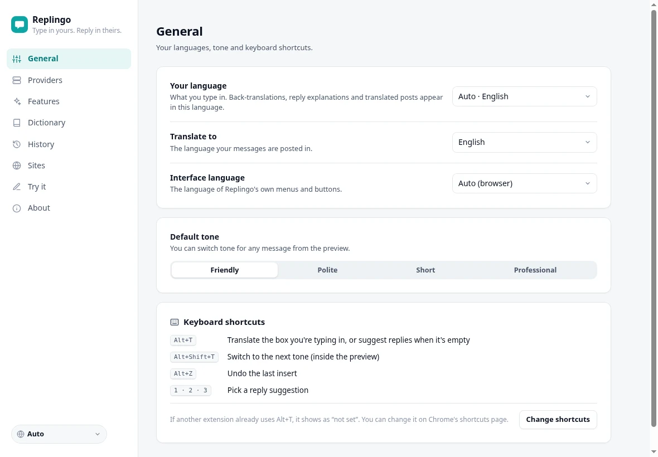Click the Replingo app title
Screen dimensions: 658x457
coord(52,20)
